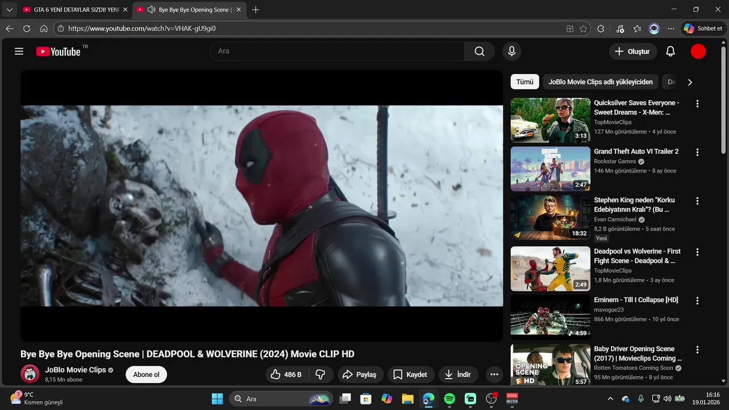Image resolution: width=729 pixels, height=410 pixels.
Task: Open media control music note icon
Action: (620, 28)
